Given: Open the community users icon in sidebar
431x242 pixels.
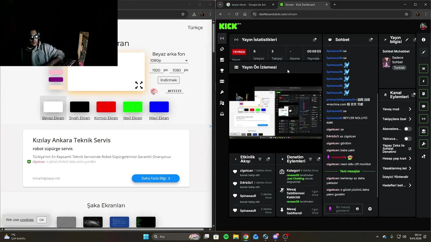Looking at the screenshot, I should pyautogui.click(x=222, y=103).
